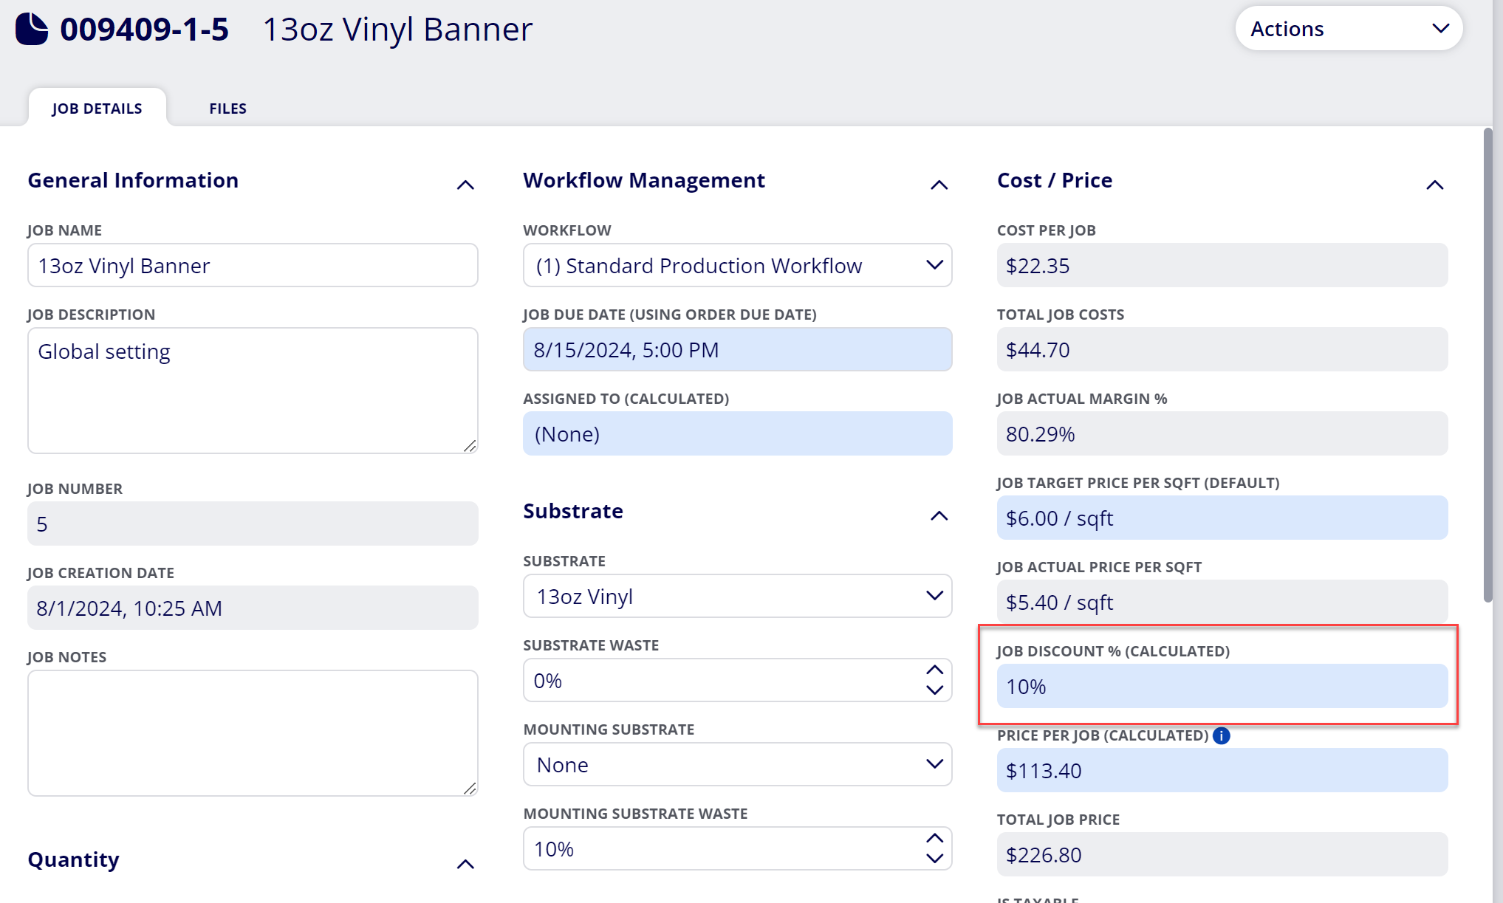Click the Job Discount % field
The height and width of the screenshot is (903, 1503).
[x=1222, y=686]
